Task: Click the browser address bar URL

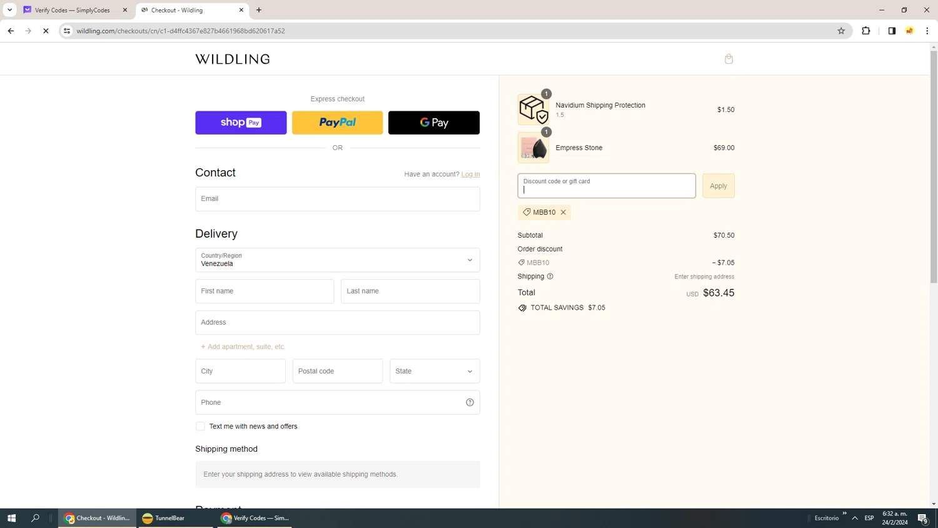Action: click(181, 31)
